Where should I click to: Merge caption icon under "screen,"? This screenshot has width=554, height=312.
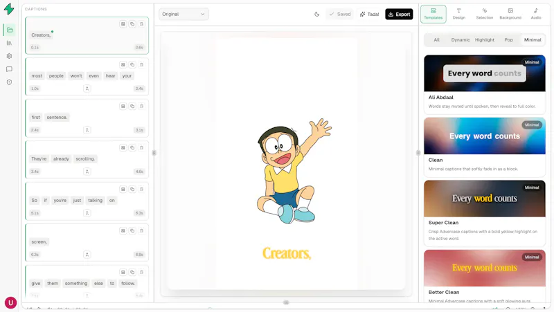tap(87, 255)
